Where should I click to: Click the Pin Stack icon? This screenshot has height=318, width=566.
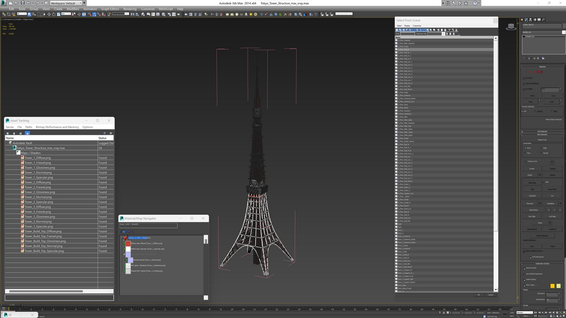pyautogui.click(x=524, y=58)
